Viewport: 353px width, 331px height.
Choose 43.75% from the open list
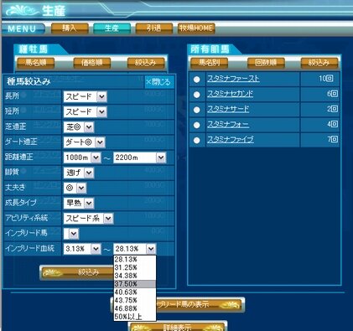(135, 301)
